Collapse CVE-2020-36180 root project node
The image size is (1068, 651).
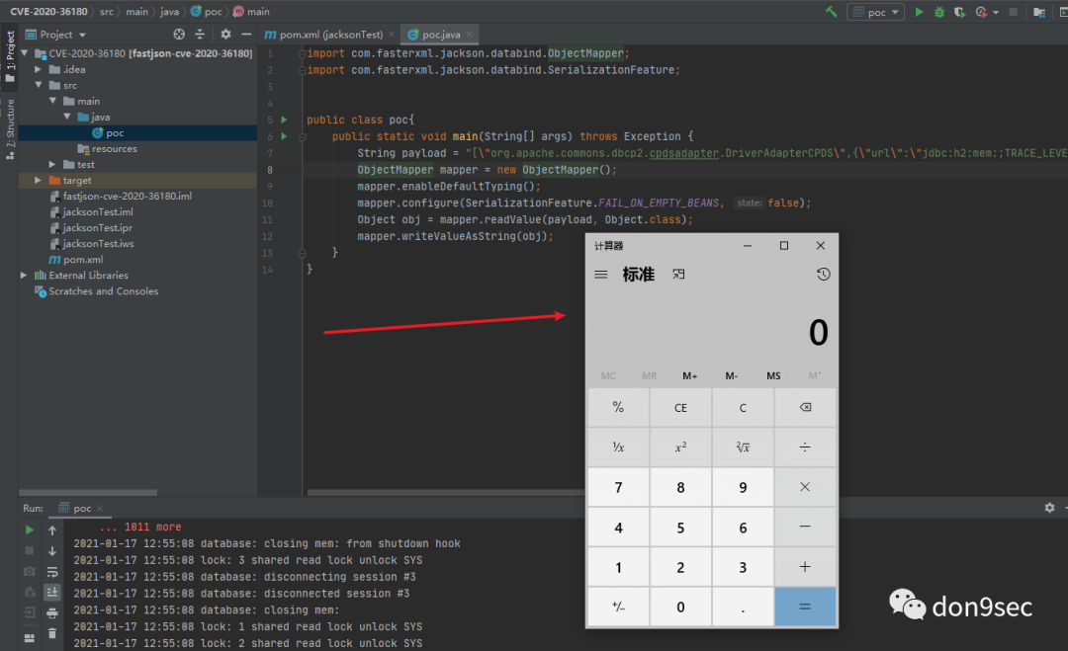(25, 53)
